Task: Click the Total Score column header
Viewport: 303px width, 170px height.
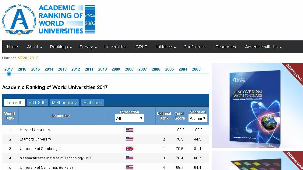Action: click(x=180, y=116)
